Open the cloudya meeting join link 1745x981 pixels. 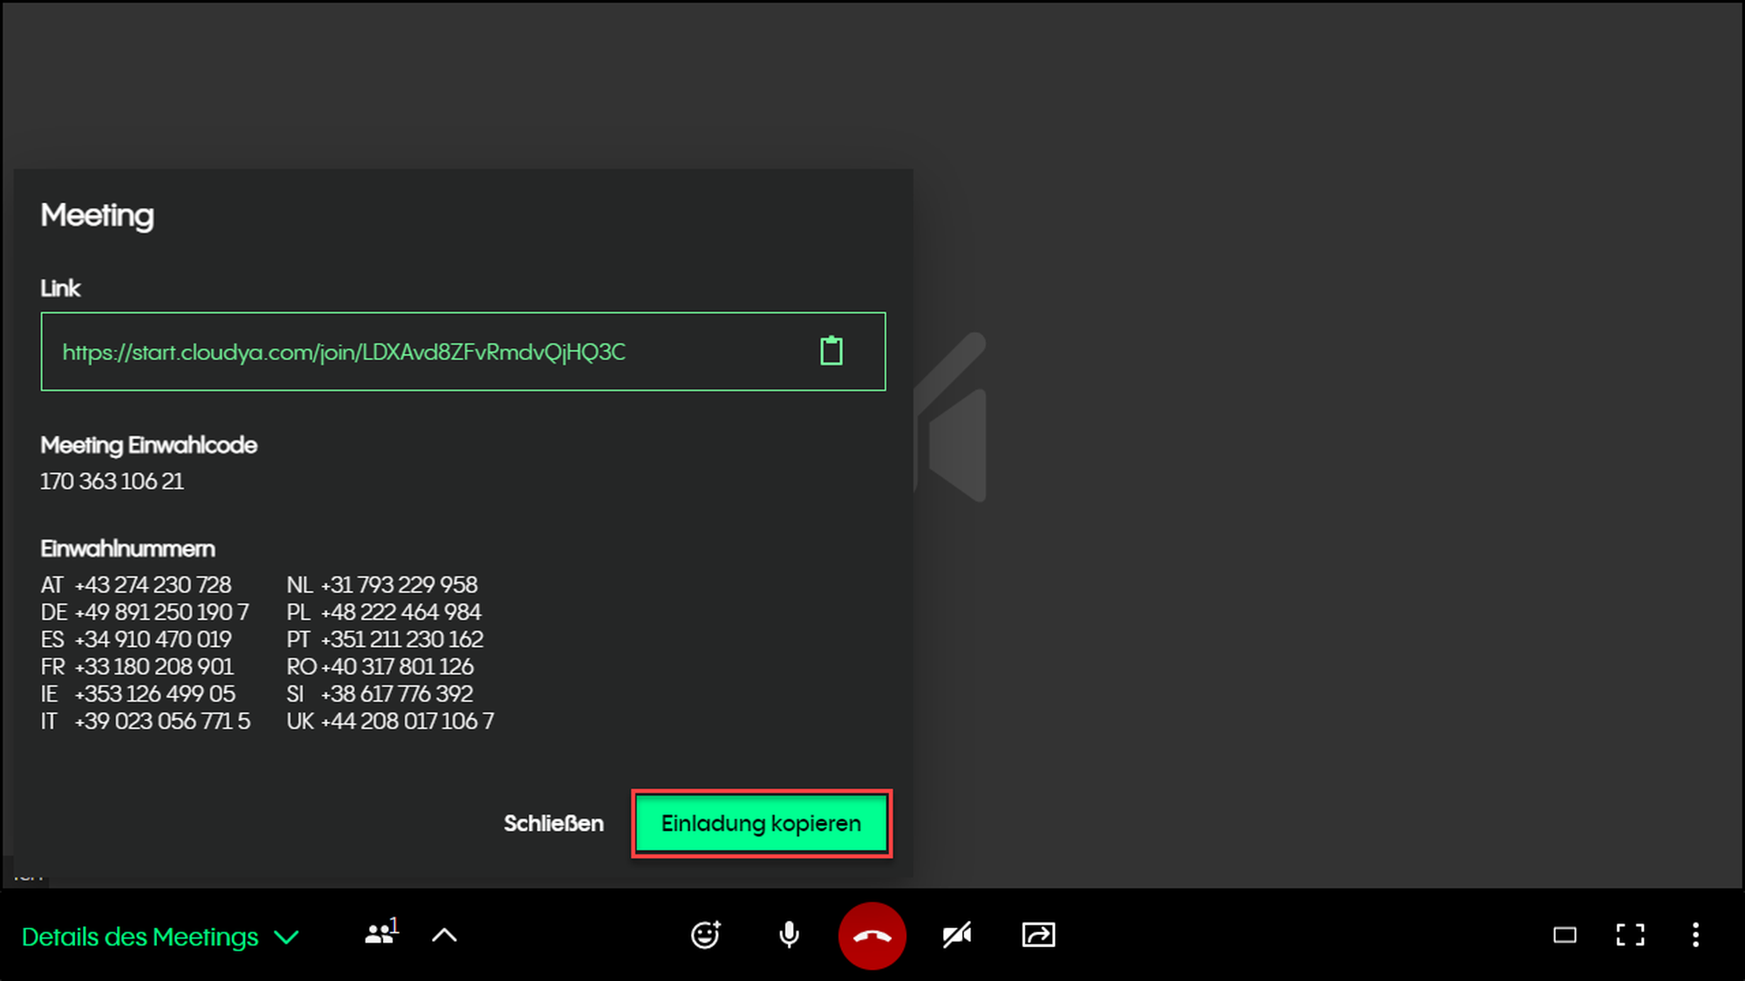click(344, 352)
